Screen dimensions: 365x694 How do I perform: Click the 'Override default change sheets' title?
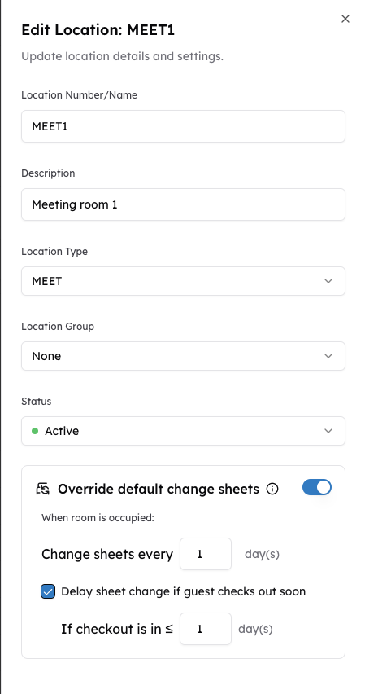point(159,489)
